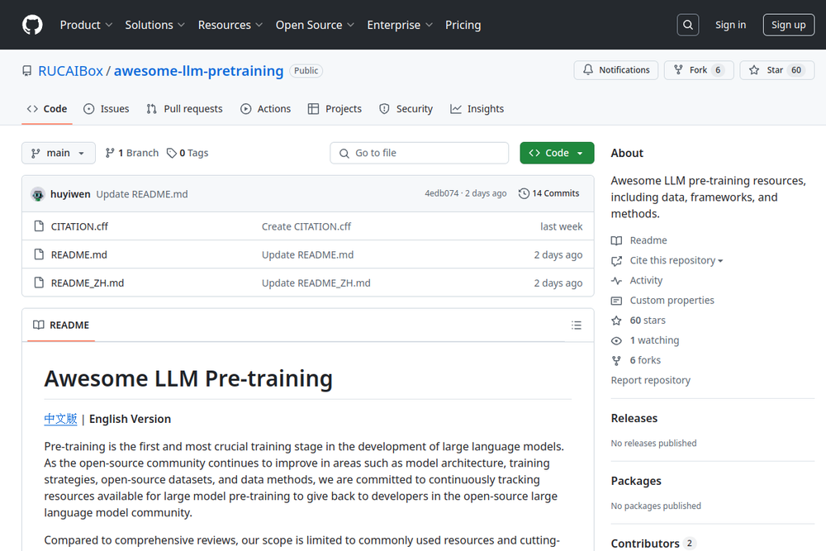
Task: Open the Insights tab
Action: 477,108
